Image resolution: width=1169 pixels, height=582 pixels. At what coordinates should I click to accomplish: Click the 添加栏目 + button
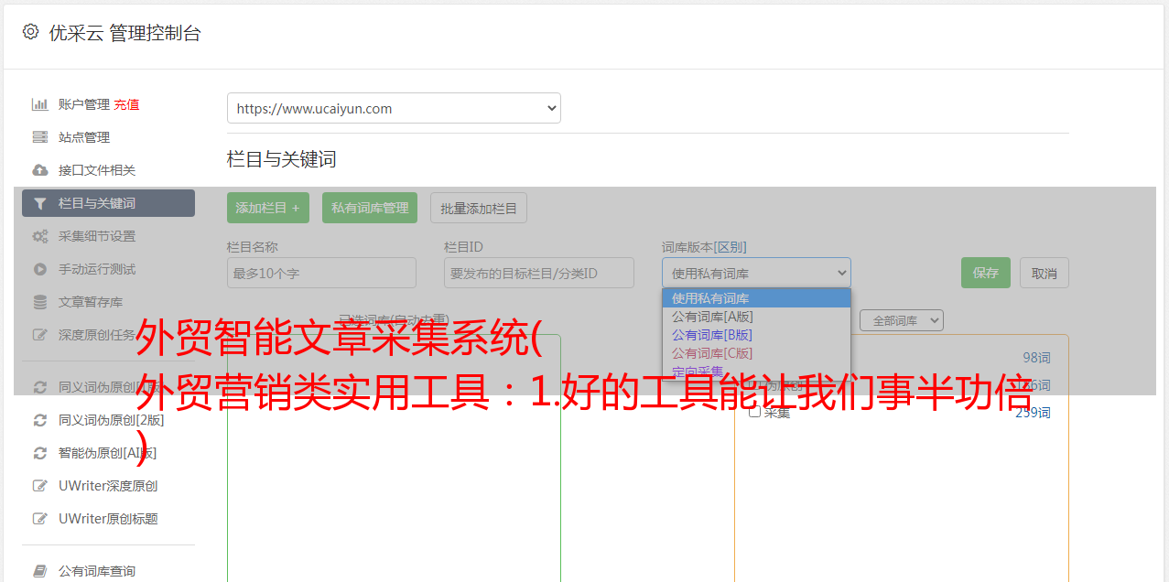coord(268,208)
